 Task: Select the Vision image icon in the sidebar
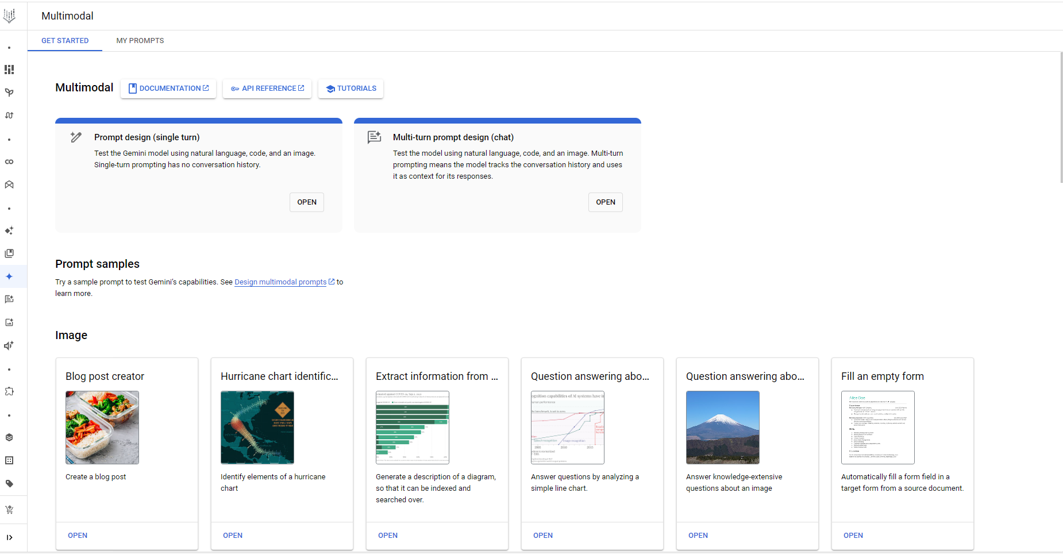coord(9,322)
